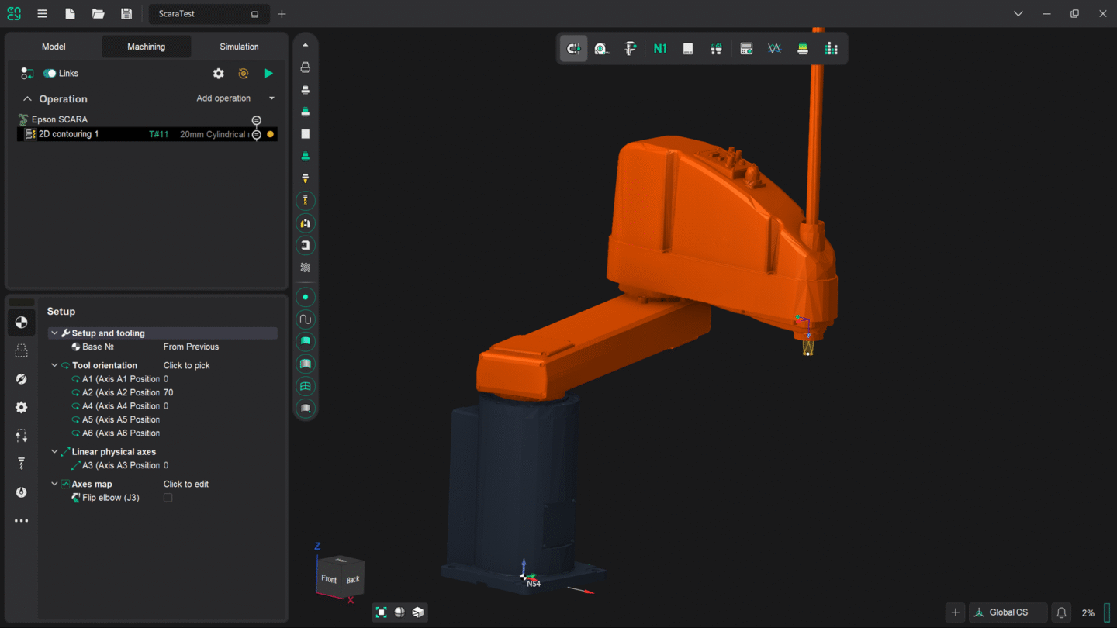Select the drill tool icon in the left sidebar
Viewport: 1117px width, 628px height.
click(x=21, y=463)
